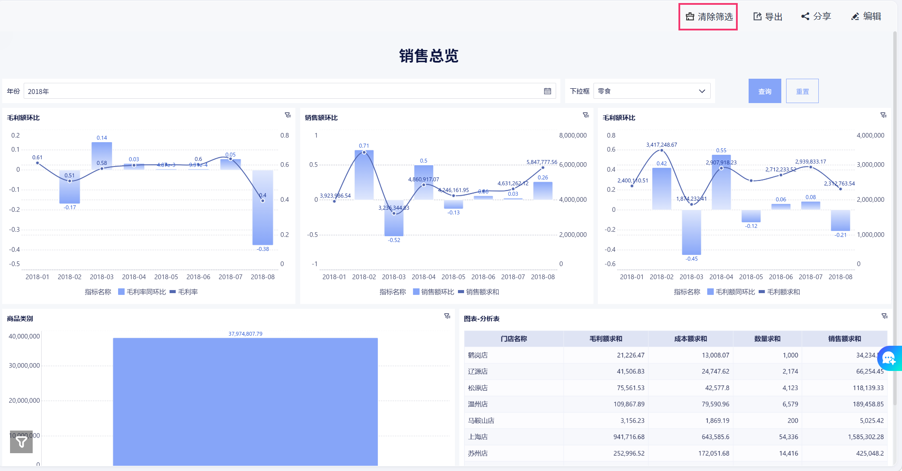Image resolution: width=902 pixels, height=471 pixels.
Task: Click the filter icon of 商品类别 chart
Action: (x=448, y=316)
